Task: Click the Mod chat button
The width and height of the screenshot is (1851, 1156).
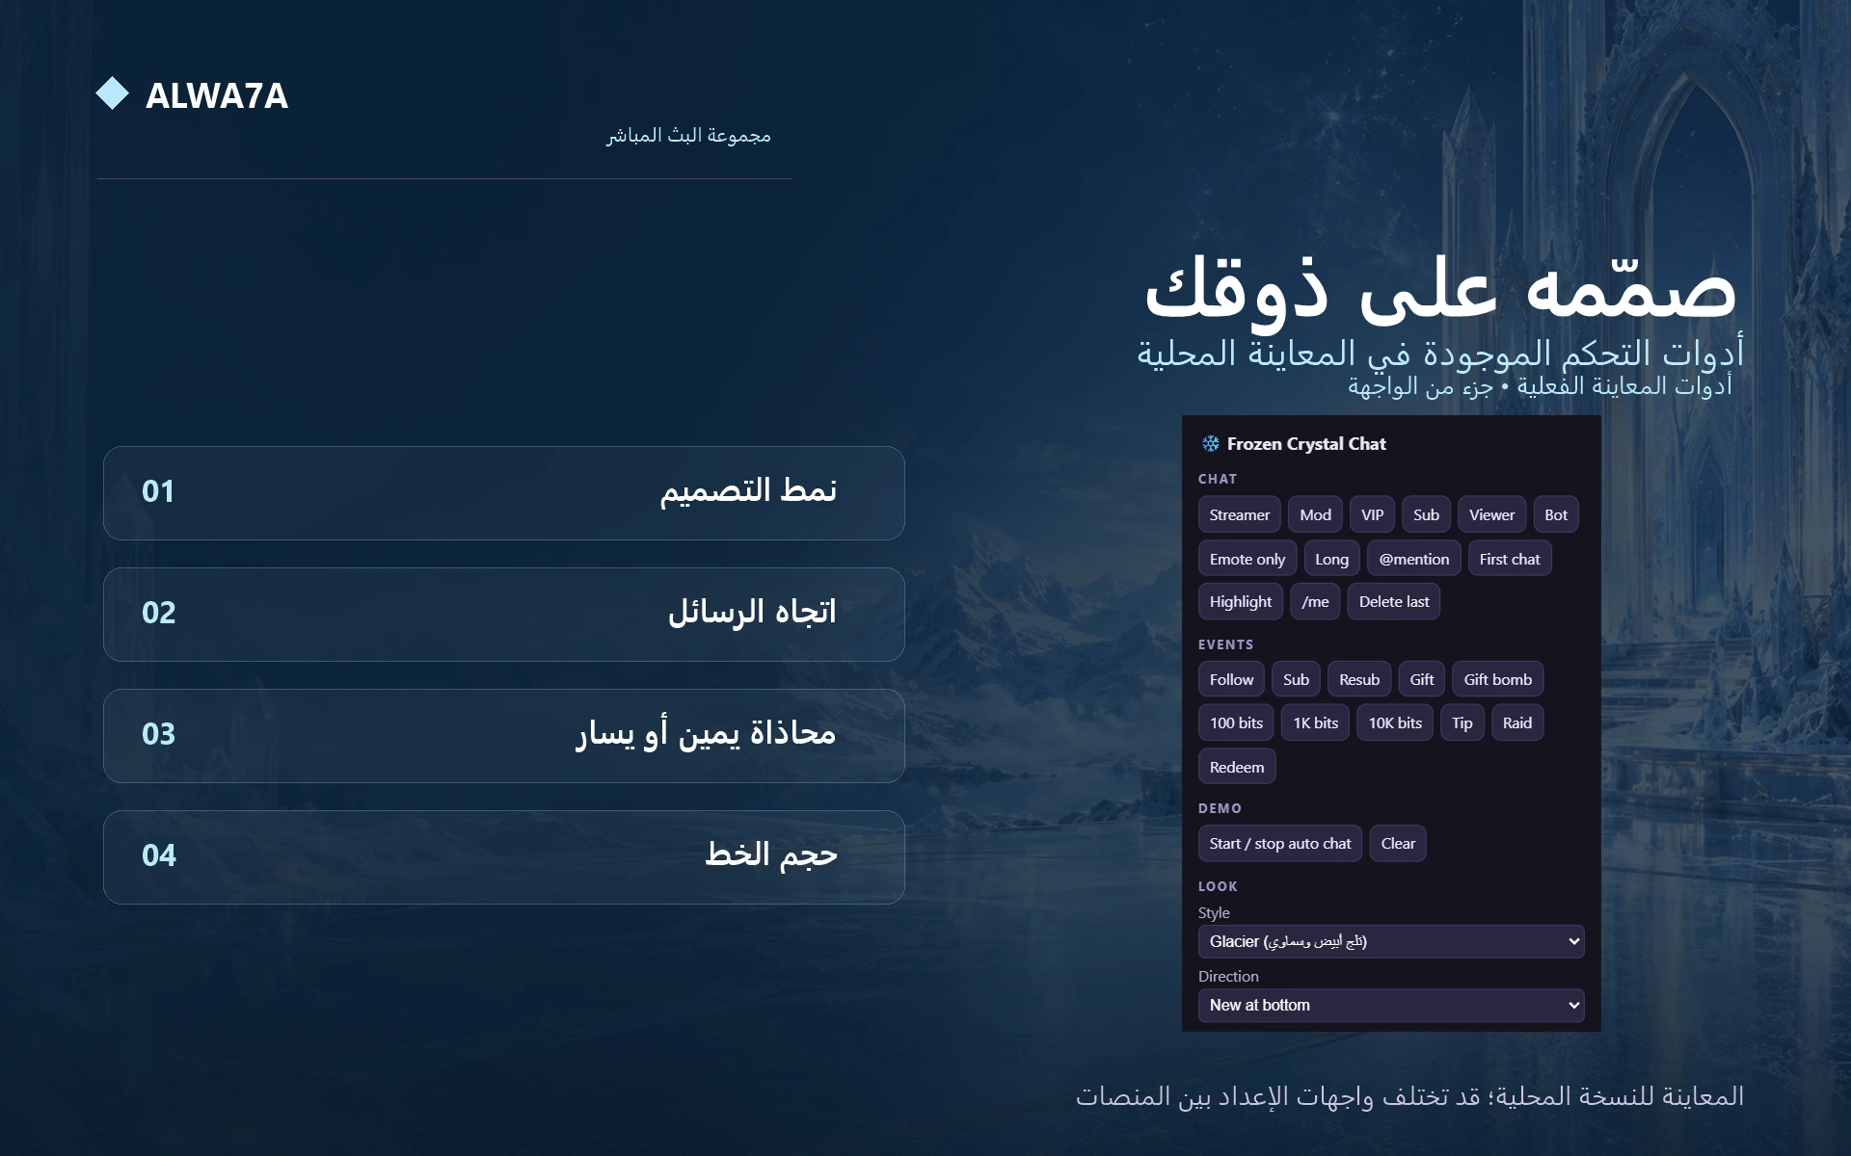Action: coord(1315,515)
